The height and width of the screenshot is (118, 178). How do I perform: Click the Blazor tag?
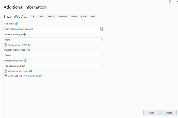click(x=74, y=17)
